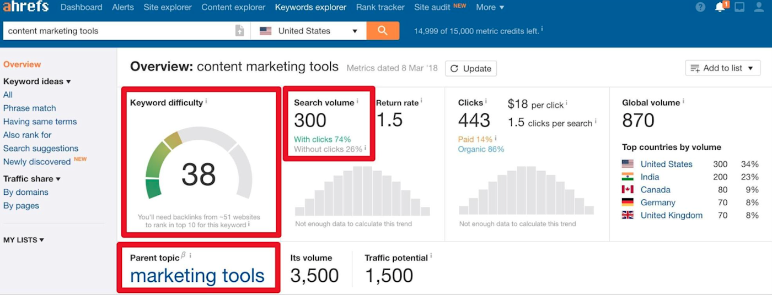The width and height of the screenshot is (772, 295).
Task: Open By pages traffic share
Action: tap(22, 206)
